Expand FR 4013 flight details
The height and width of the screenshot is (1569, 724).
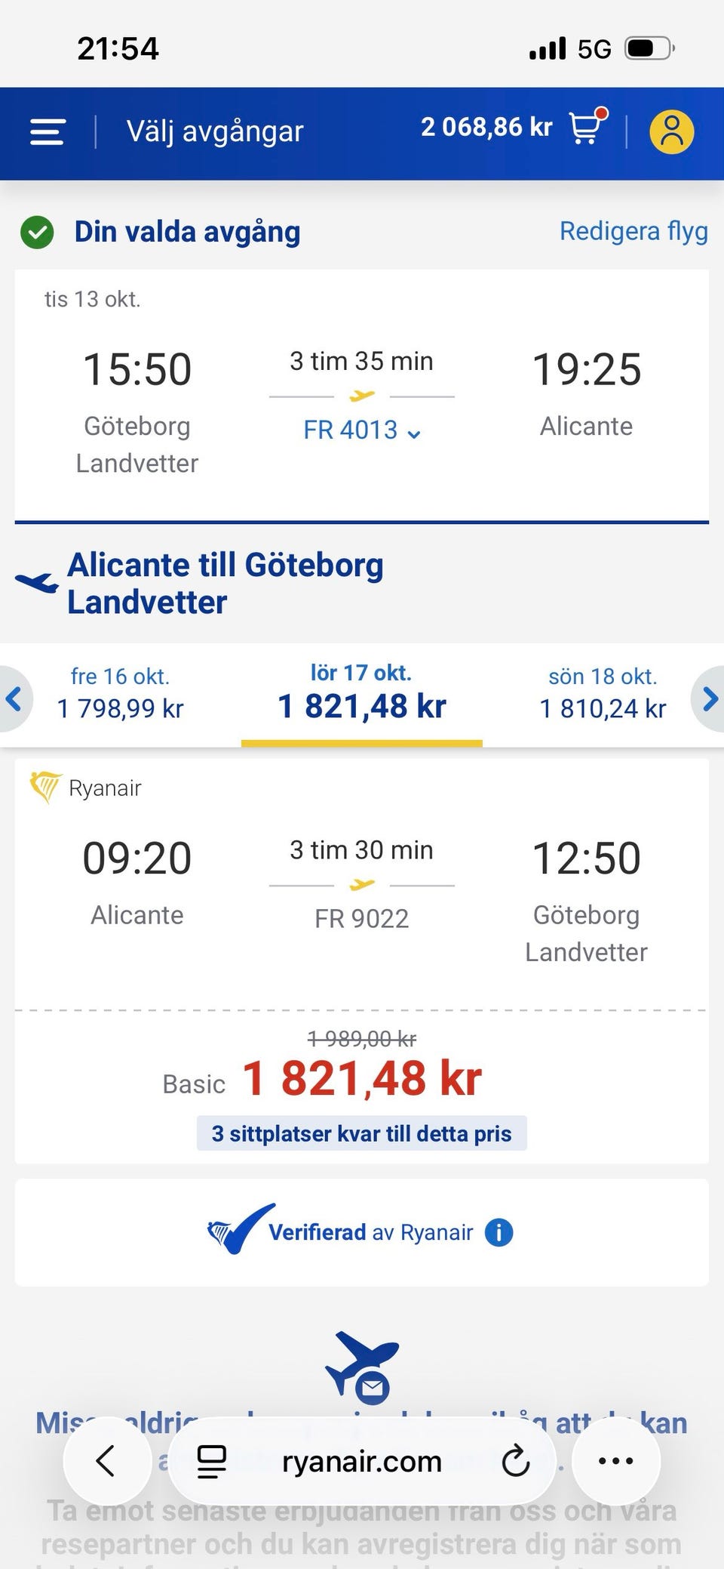pos(362,430)
